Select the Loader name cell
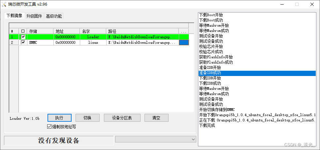 (93, 37)
